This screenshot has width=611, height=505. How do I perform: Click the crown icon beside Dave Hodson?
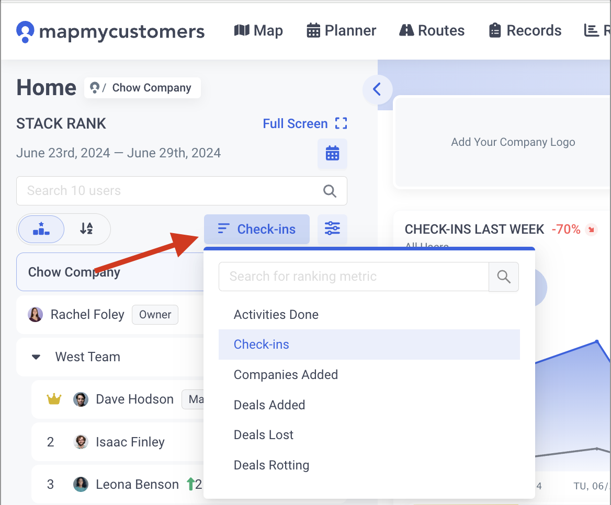pyautogui.click(x=54, y=399)
